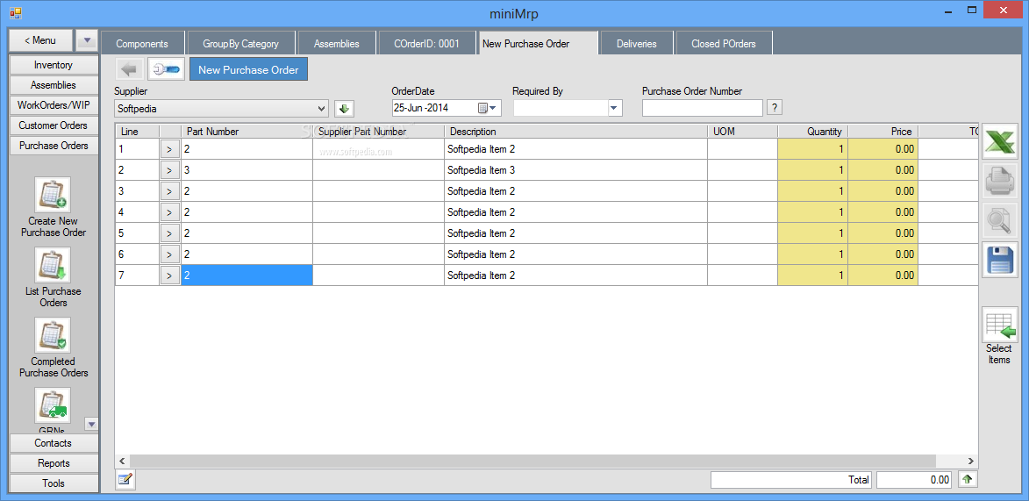Click the UOM column header
Image resolution: width=1029 pixels, height=501 pixels.
(x=742, y=132)
